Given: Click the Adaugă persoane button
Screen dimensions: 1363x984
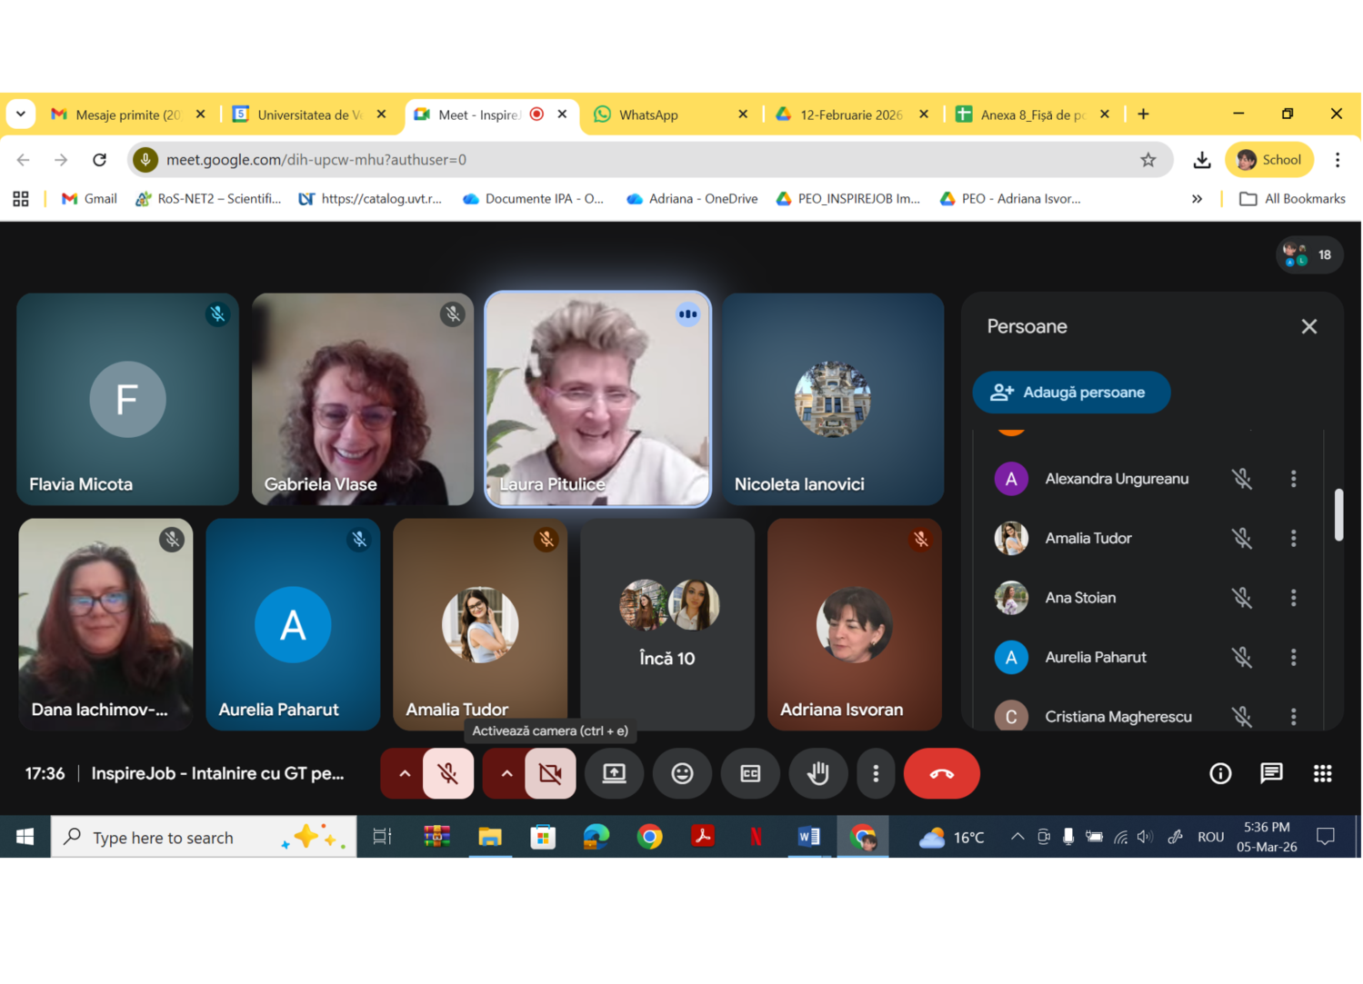Looking at the screenshot, I should coord(1070,393).
